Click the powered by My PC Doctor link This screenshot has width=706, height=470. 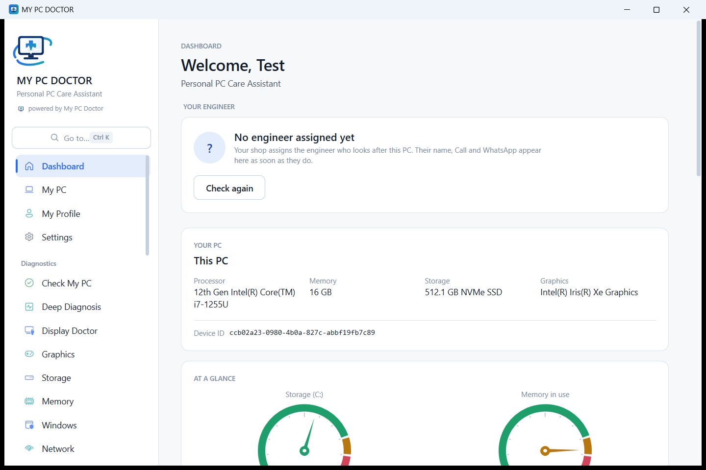pos(61,109)
